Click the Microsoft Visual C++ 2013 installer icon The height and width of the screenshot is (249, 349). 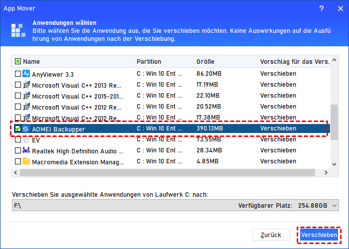coord(26,85)
